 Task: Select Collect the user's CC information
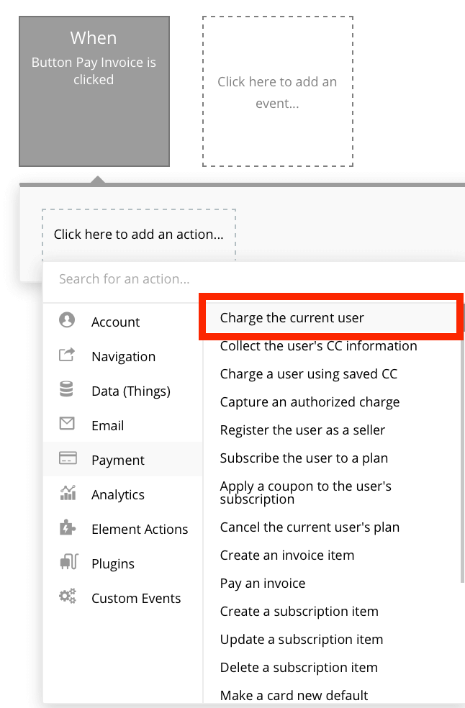click(317, 345)
